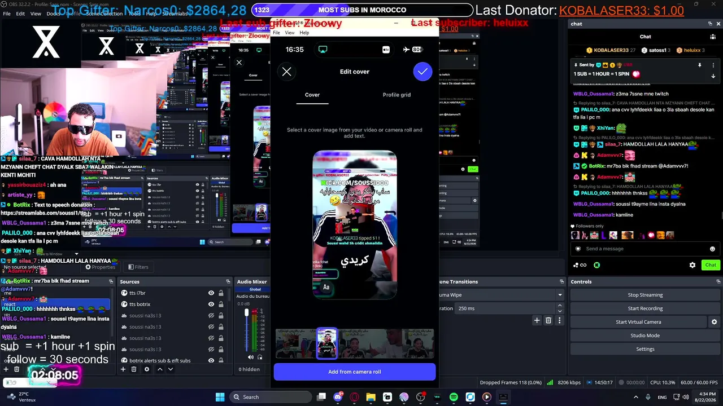This screenshot has height=406, width=723.
Task: Toggle visibility of botrix alerts sub & gift subs
Action: pyautogui.click(x=211, y=361)
